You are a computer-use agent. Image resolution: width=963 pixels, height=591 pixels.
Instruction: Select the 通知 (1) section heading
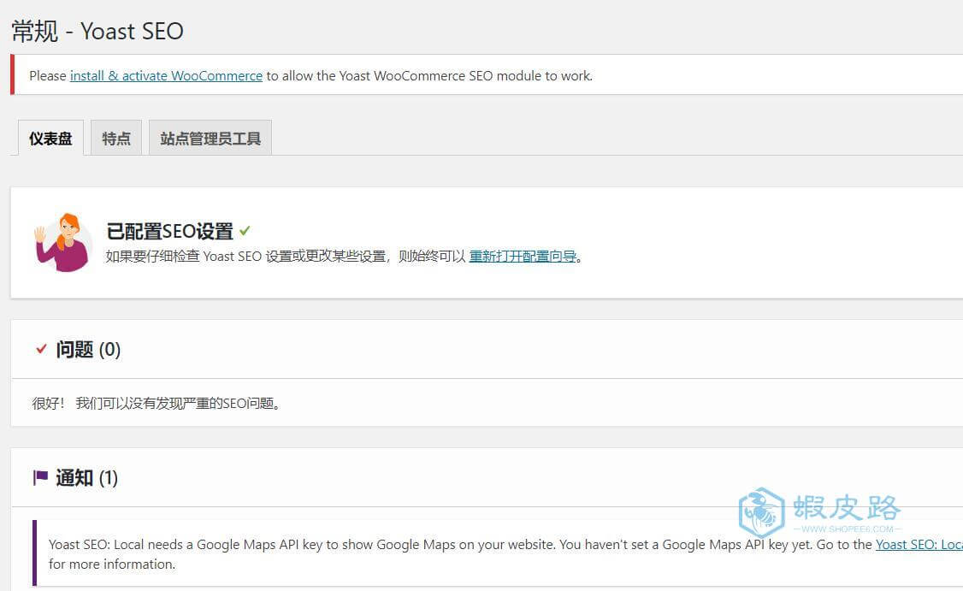(x=86, y=478)
